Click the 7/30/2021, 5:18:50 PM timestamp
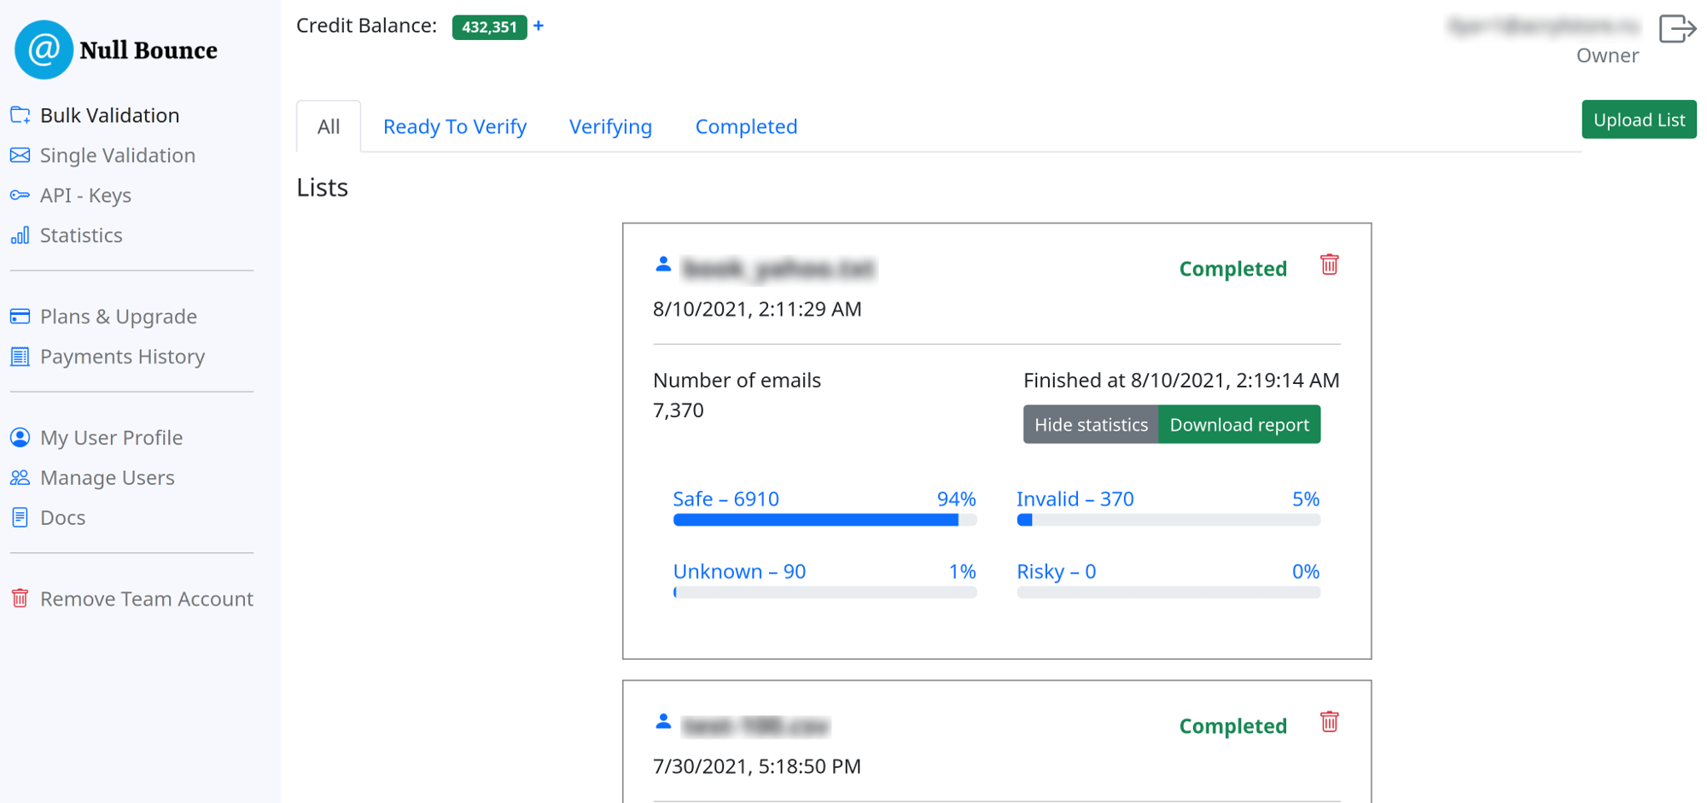The width and height of the screenshot is (1707, 803). (756, 766)
